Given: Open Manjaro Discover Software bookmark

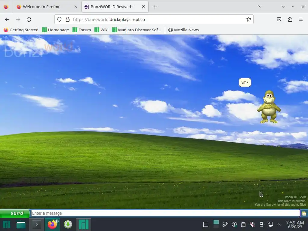Looking at the screenshot, I should [x=137, y=30].
